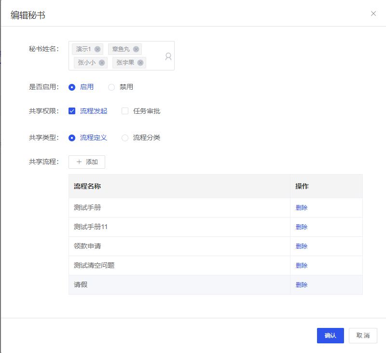
Task: Click the 添加 button to add a process
Action: (87, 162)
